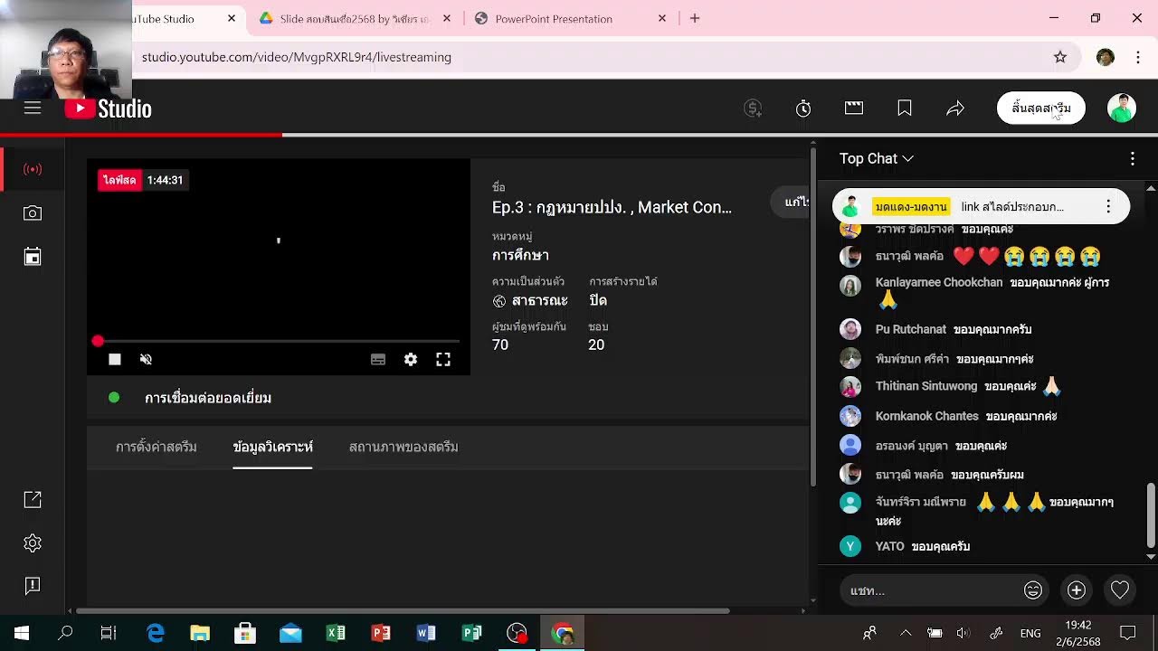Show hidden system tray icons
The height and width of the screenshot is (651, 1158).
[x=906, y=633]
